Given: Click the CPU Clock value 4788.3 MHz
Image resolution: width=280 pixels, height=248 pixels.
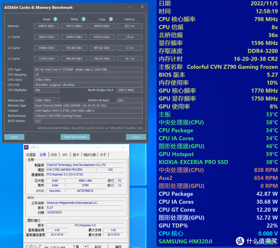Looking at the screenshot, I should [88, 80].
